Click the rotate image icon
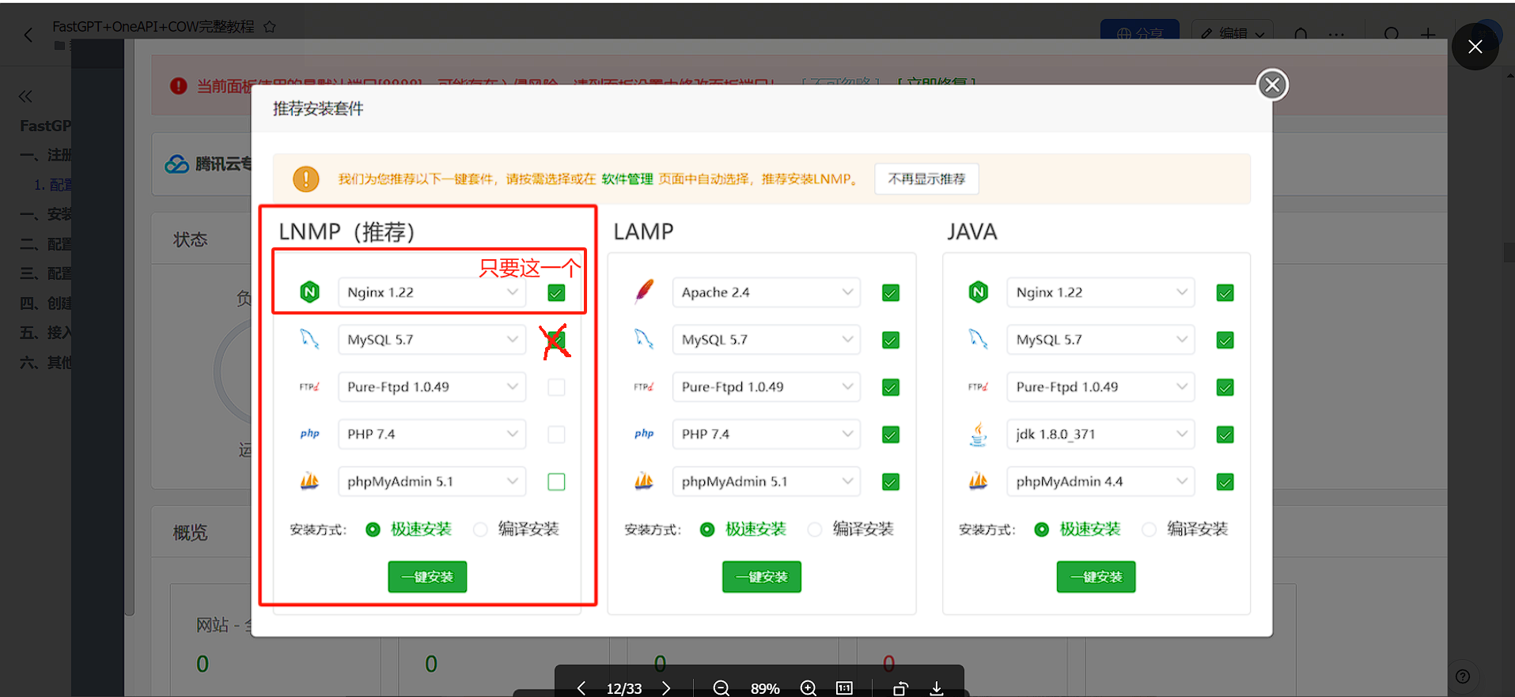1515x697 pixels. [x=900, y=688]
